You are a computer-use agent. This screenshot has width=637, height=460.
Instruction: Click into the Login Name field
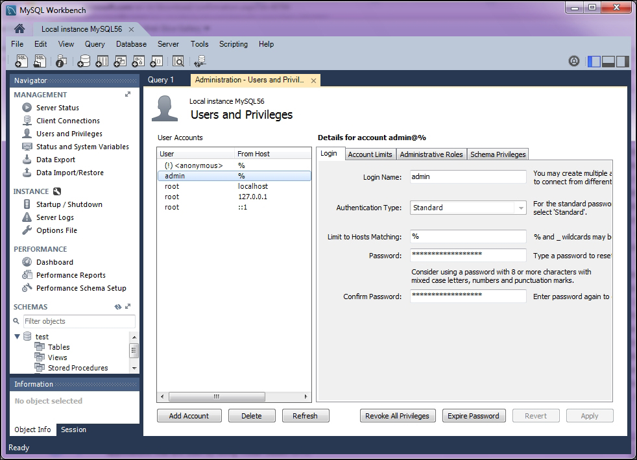pos(468,176)
